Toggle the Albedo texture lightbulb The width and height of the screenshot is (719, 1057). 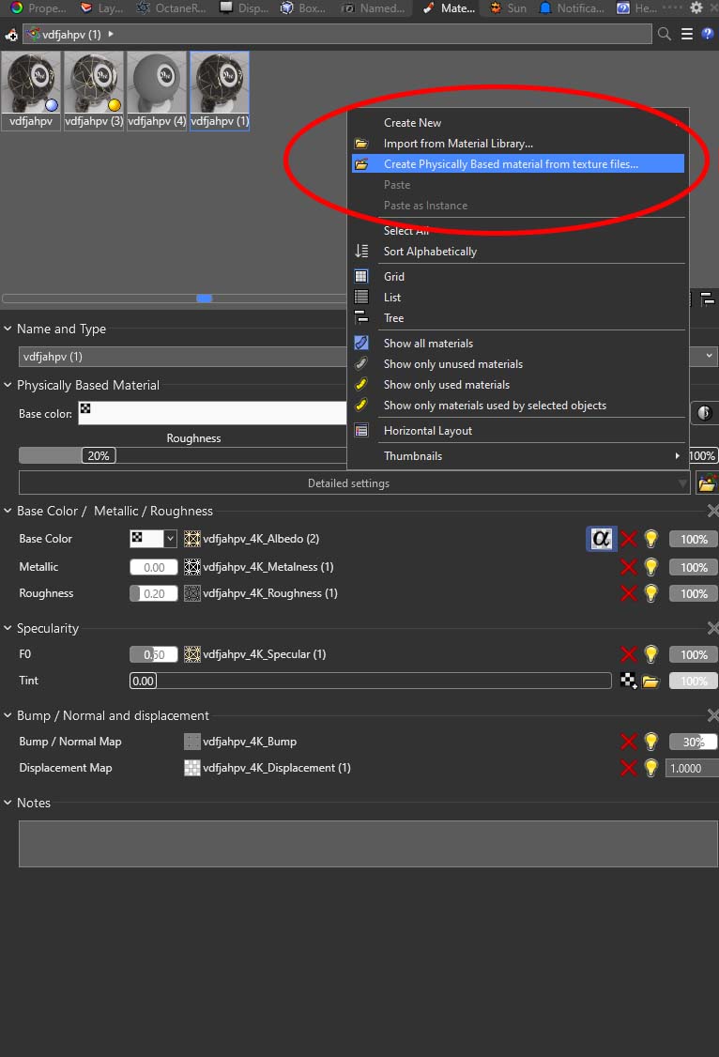click(650, 539)
